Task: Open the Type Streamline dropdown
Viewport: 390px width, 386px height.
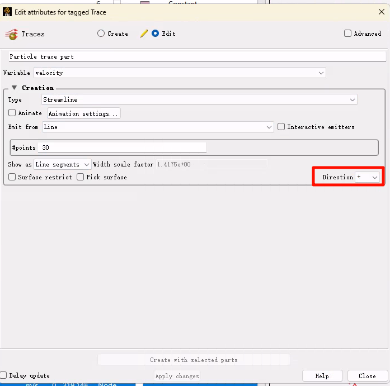Action: [x=199, y=99]
